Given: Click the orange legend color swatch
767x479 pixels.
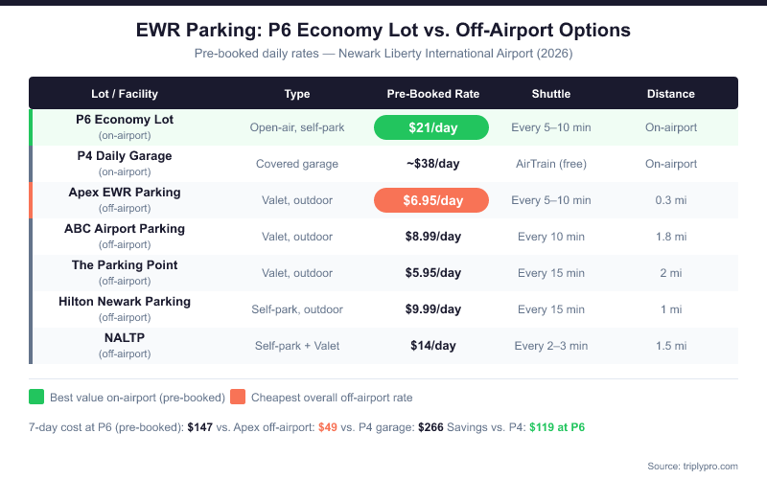Looking at the screenshot, I should (237, 397).
